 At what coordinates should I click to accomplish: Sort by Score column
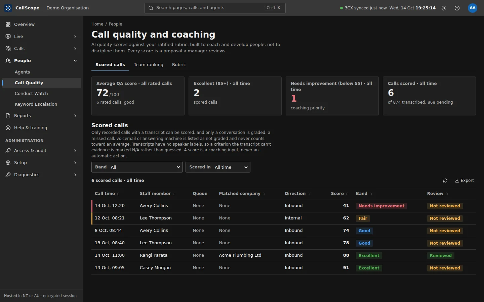[339, 194]
